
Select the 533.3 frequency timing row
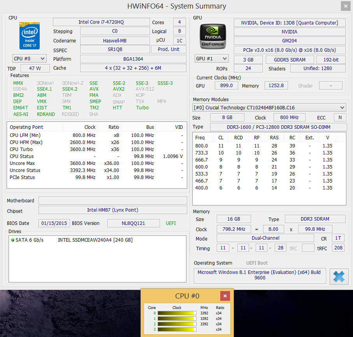pyautogui.click(x=269, y=174)
